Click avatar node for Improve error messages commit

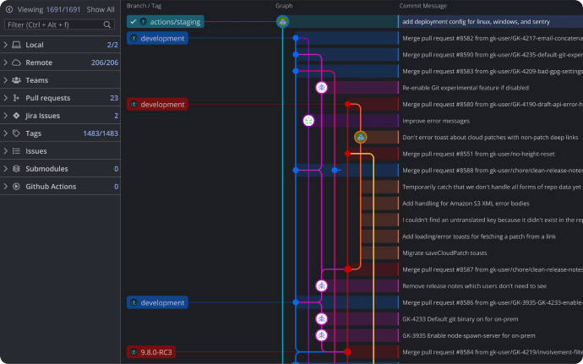[x=308, y=121]
